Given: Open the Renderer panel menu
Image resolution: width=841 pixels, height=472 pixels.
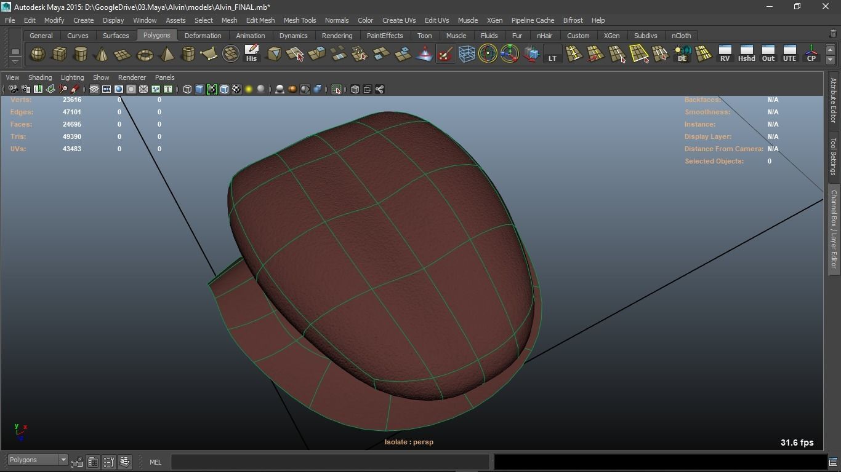Looking at the screenshot, I should point(132,77).
